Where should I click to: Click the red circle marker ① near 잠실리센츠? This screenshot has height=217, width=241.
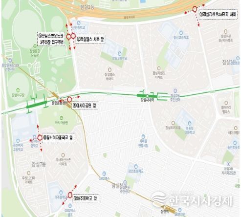click(x=195, y=9)
